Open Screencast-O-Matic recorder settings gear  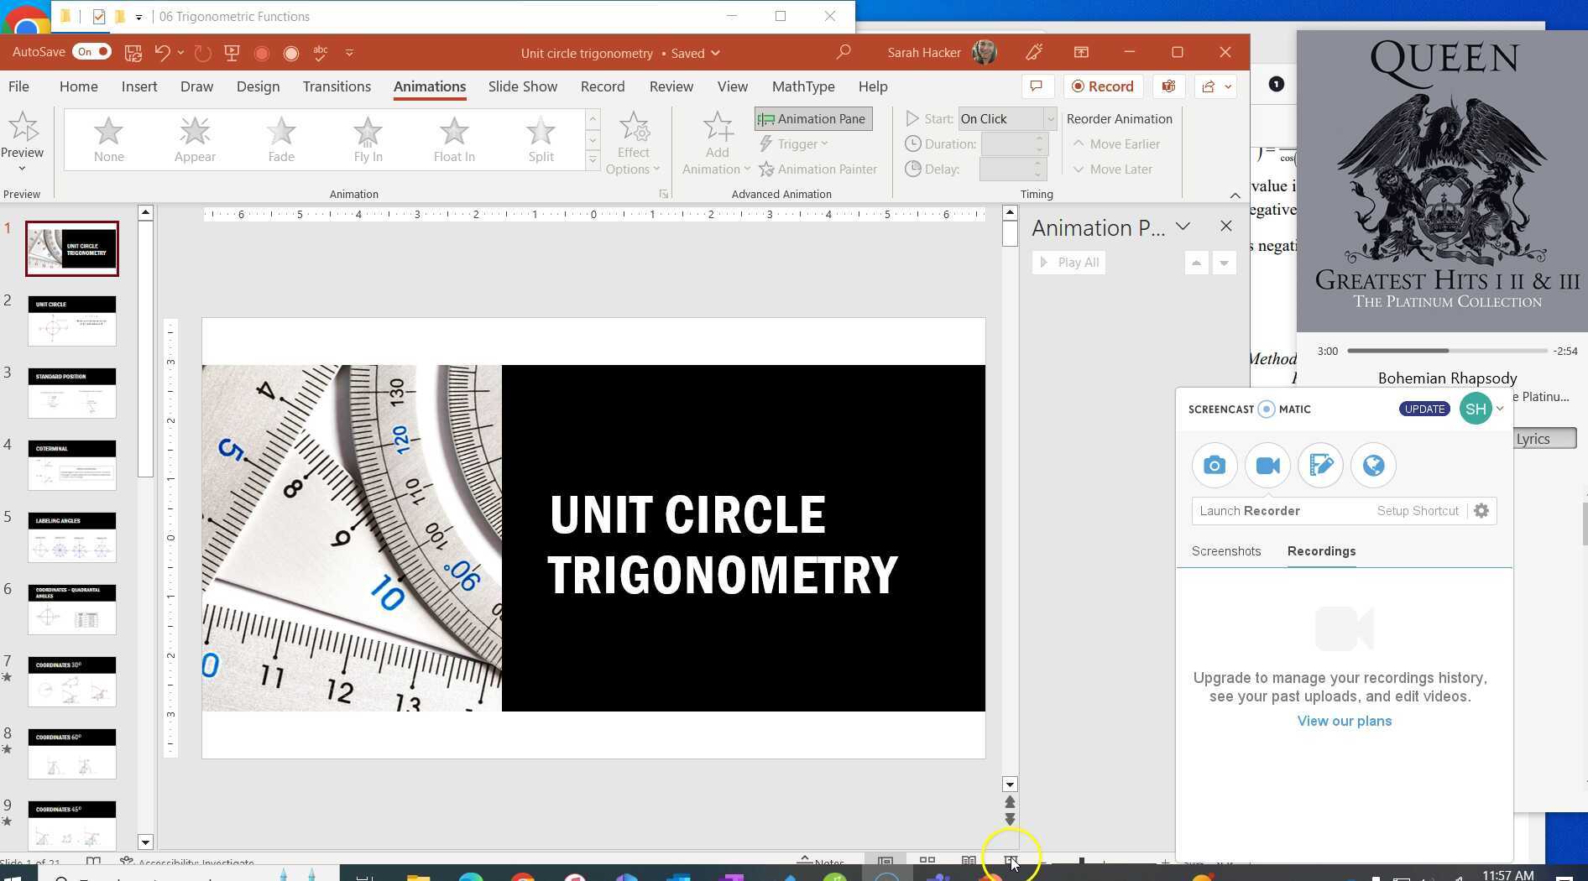coord(1481,510)
